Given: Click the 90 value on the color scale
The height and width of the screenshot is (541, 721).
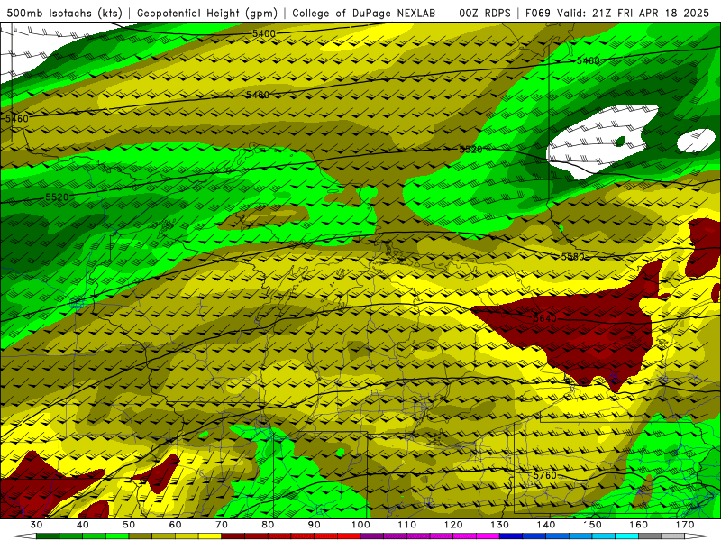Looking at the screenshot, I should 314,525.
